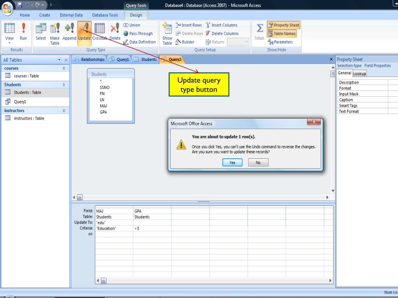
Task: Select Students : Table in navigation pane
Action: [35, 92]
